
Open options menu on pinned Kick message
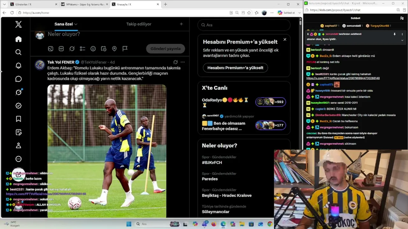click(402, 34)
